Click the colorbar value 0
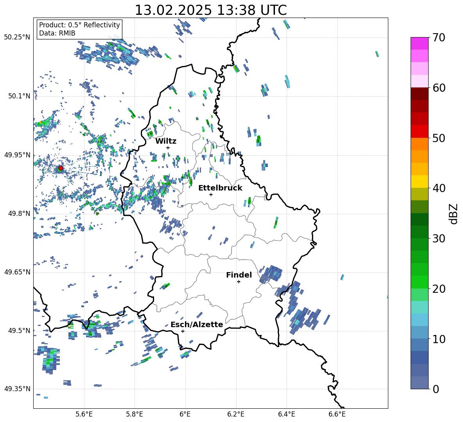Image resolution: width=463 pixels, height=422 pixels. click(x=436, y=389)
